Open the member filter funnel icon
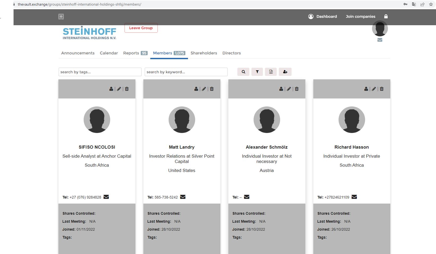Screen dimensions: 436x254 (x=257, y=72)
